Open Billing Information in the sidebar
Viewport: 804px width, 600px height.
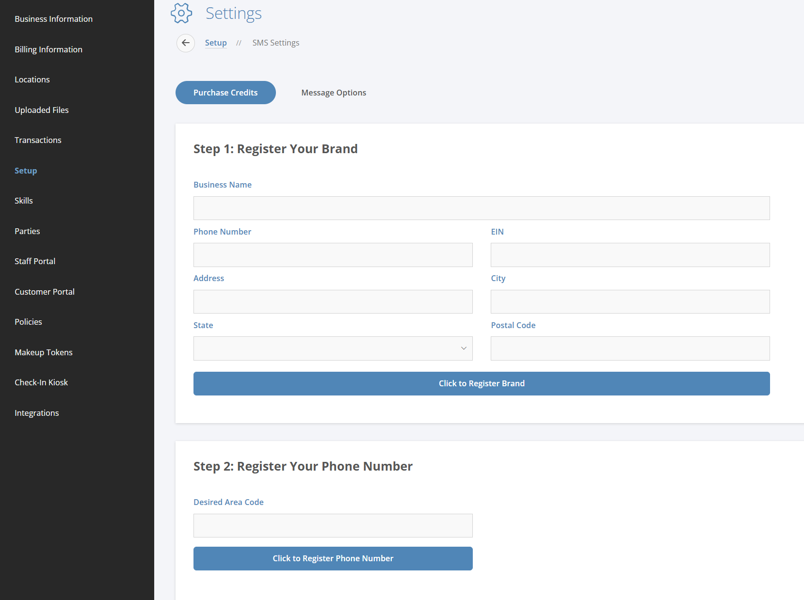[x=48, y=49]
